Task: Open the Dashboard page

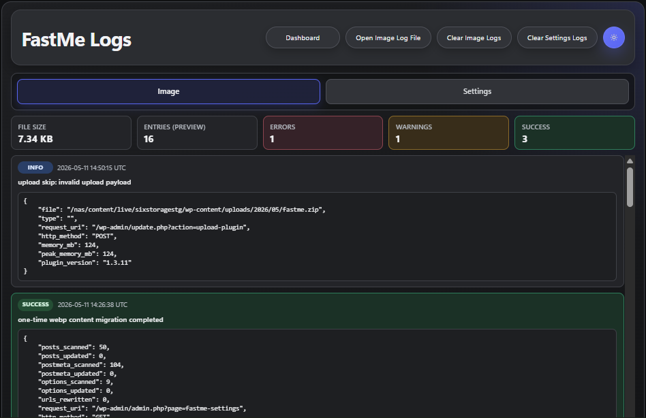Action: pos(303,37)
